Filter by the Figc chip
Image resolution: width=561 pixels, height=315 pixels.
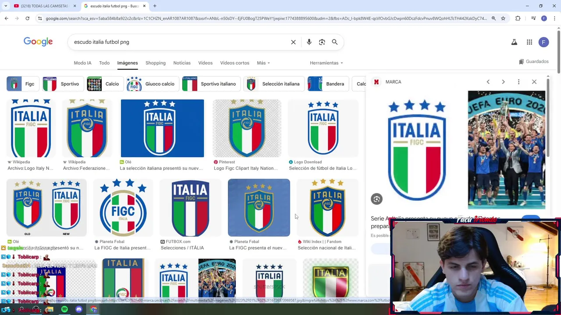23,84
